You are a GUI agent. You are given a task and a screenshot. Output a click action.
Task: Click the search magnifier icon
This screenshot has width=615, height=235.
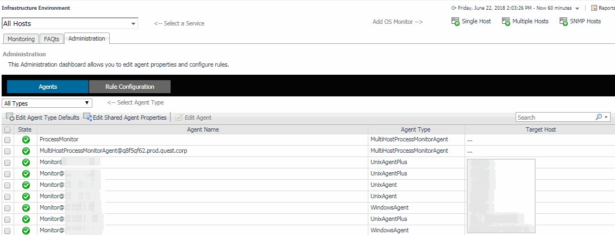[x=599, y=117]
